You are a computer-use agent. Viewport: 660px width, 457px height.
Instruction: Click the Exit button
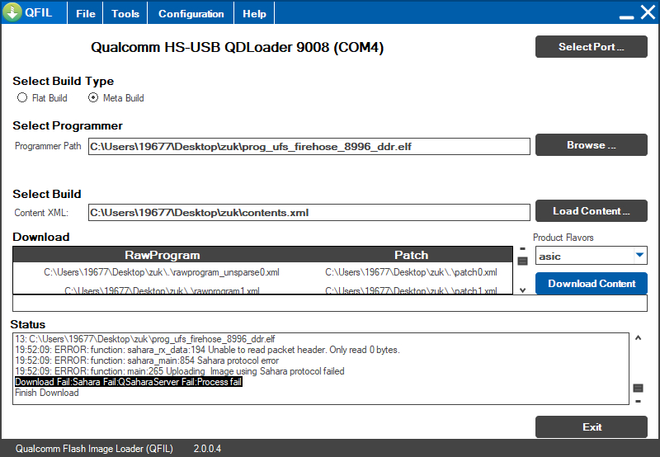(591, 427)
